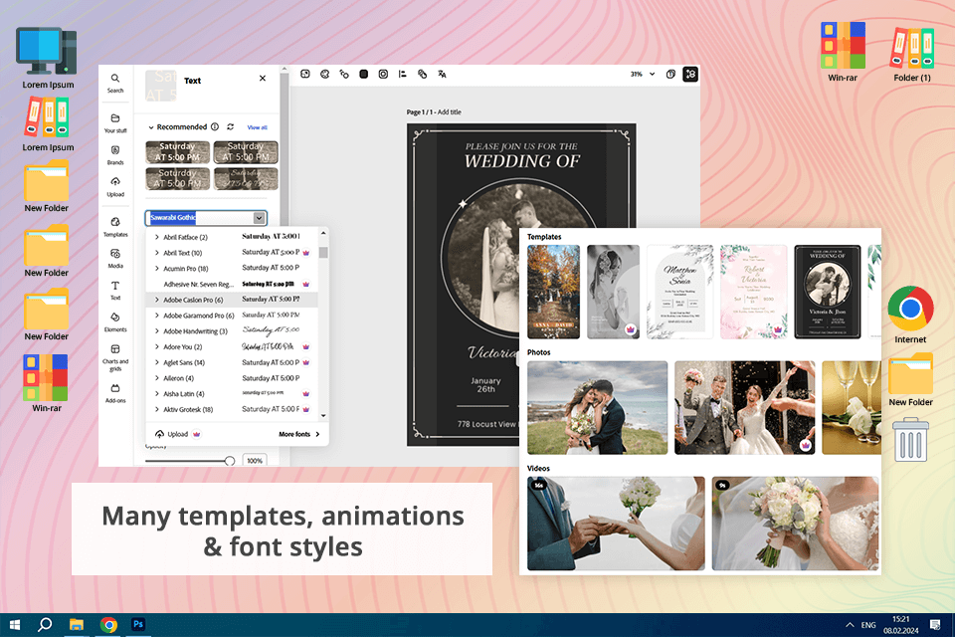Select the Text tool in the sidebar
This screenshot has width=955, height=637.
tap(115, 291)
